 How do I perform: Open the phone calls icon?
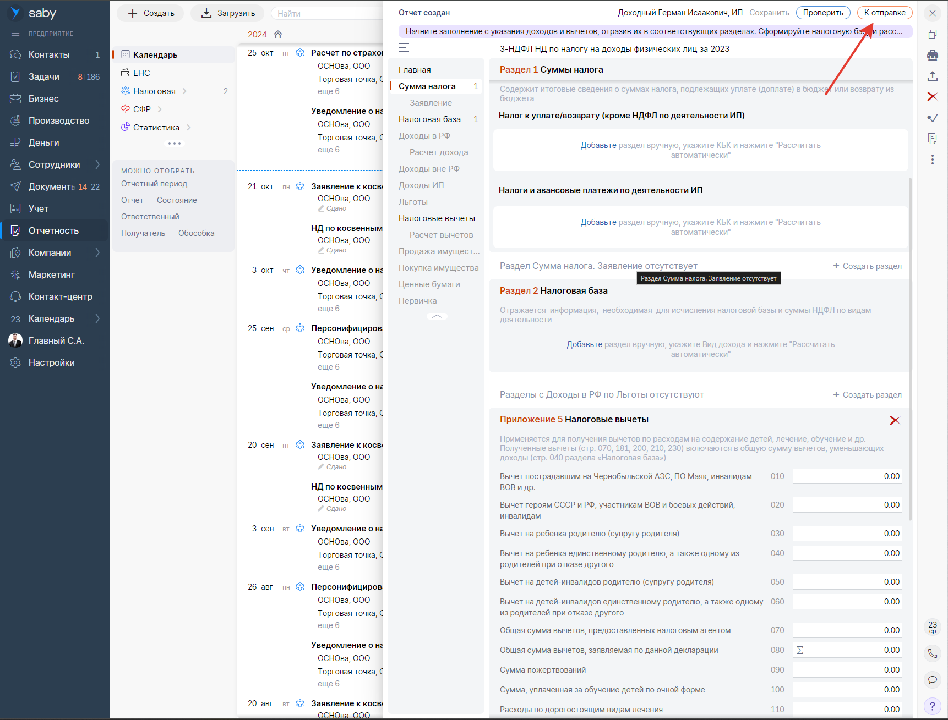[932, 653]
